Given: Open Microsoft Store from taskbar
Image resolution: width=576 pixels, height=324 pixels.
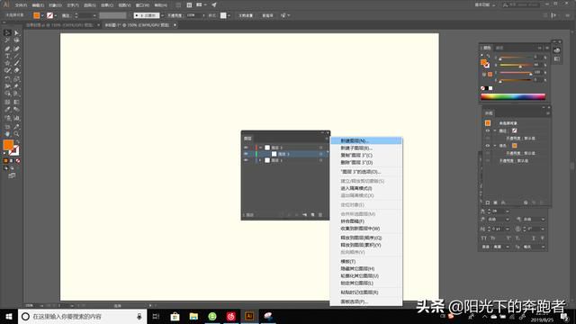Looking at the screenshot, I should [x=175, y=316].
